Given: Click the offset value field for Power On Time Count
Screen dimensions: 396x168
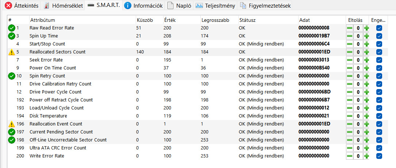Looking at the screenshot, I should pos(358,68).
